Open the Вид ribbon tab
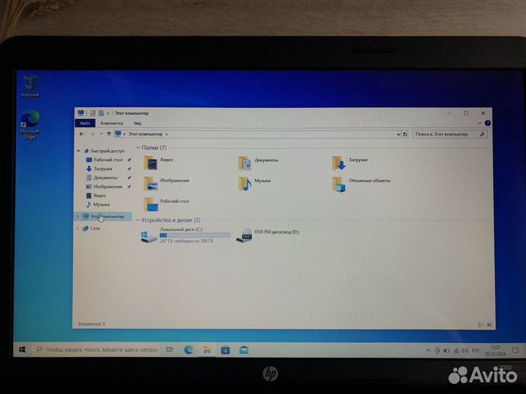 pyautogui.click(x=138, y=123)
